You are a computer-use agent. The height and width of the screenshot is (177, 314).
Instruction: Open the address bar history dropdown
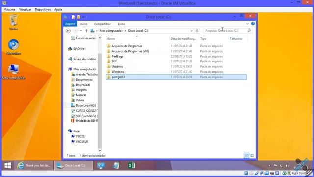(191, 31)
